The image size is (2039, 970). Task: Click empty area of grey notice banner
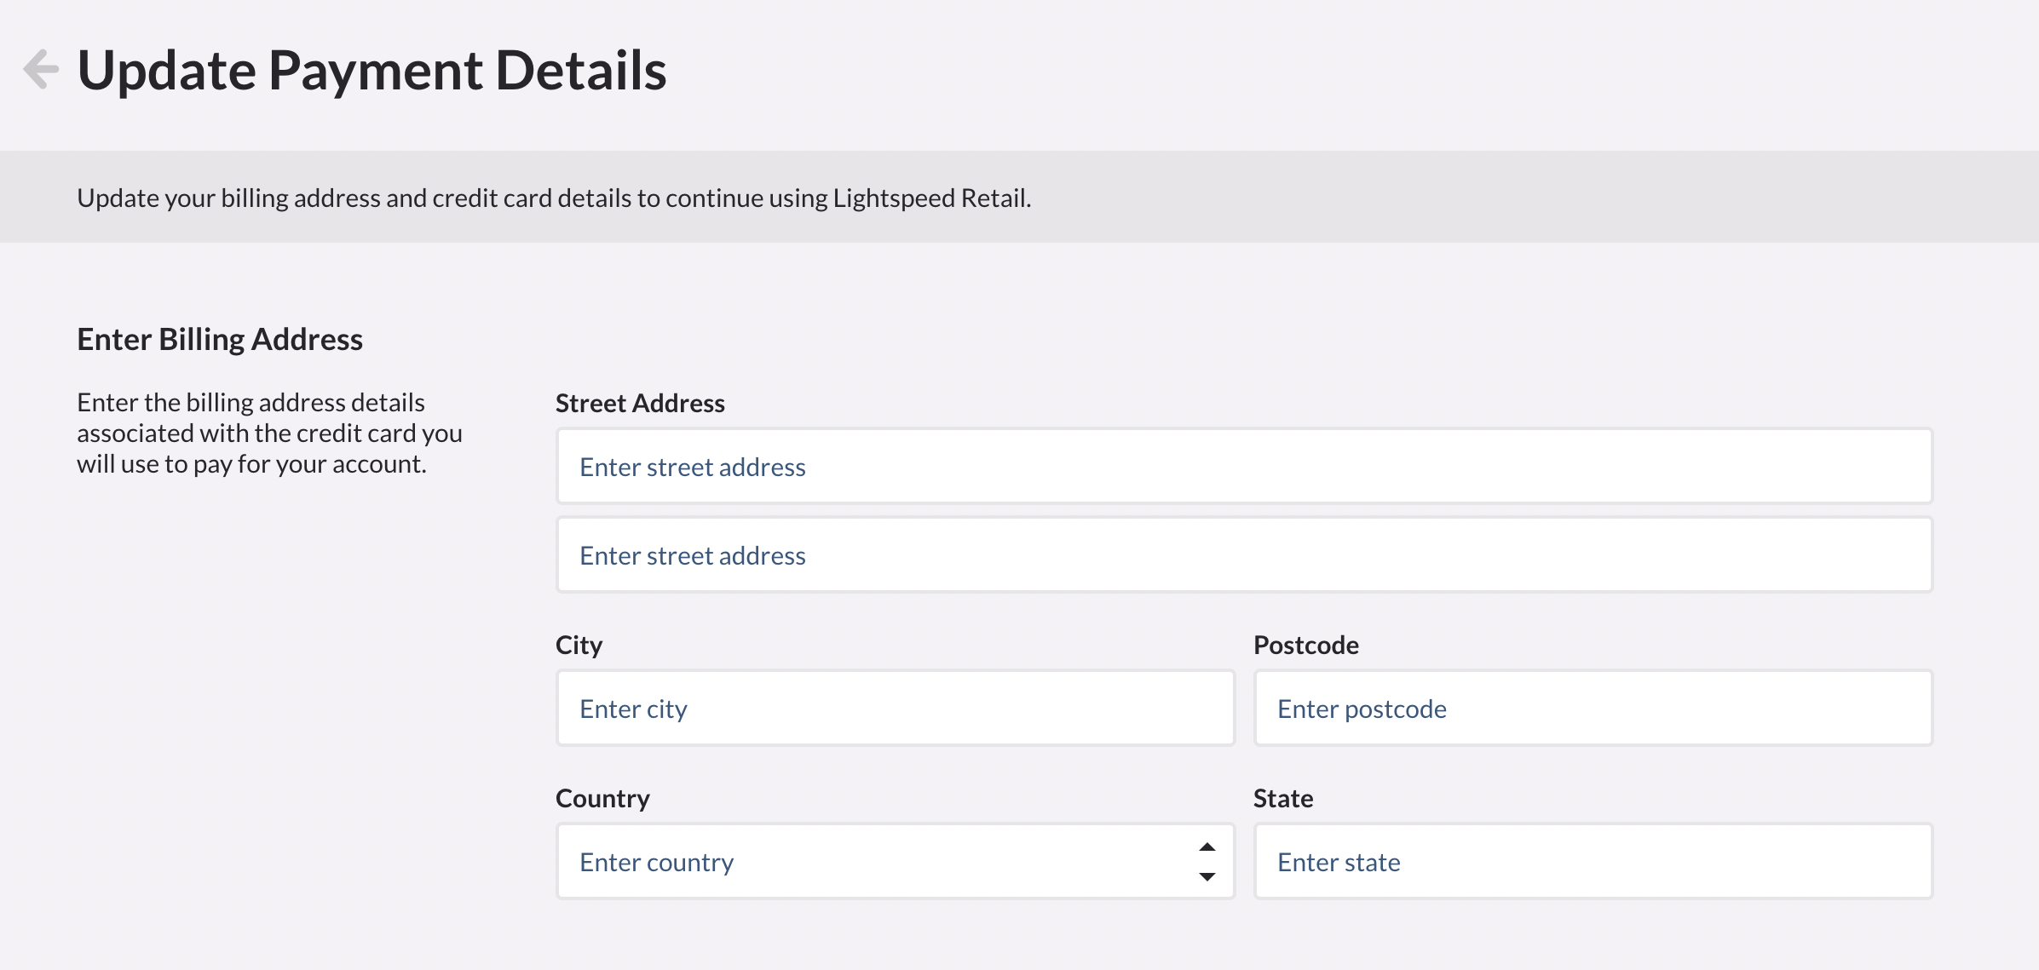pos(1534,198)
